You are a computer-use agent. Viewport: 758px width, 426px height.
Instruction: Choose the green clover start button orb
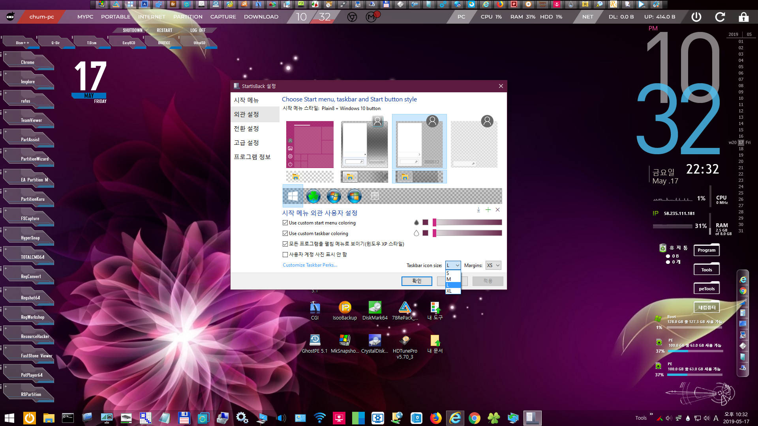click(x=313, y=196)
